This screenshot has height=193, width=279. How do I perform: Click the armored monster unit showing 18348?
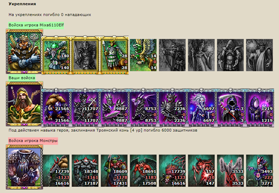(85, 171)
